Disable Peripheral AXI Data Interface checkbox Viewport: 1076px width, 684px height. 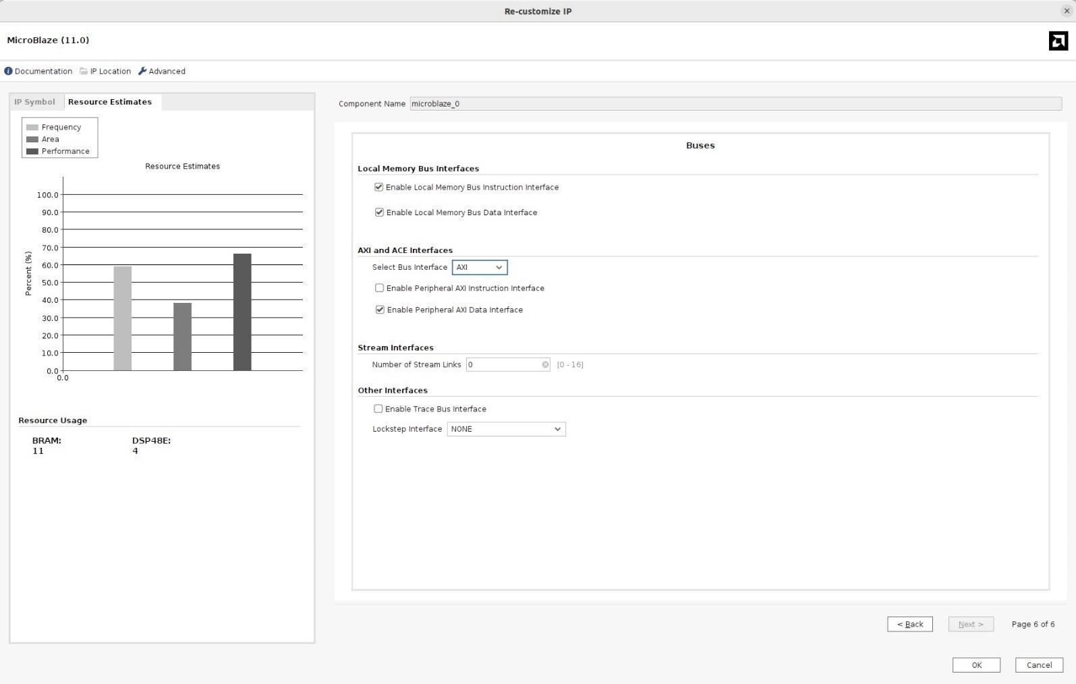click(x=380, y=310)
